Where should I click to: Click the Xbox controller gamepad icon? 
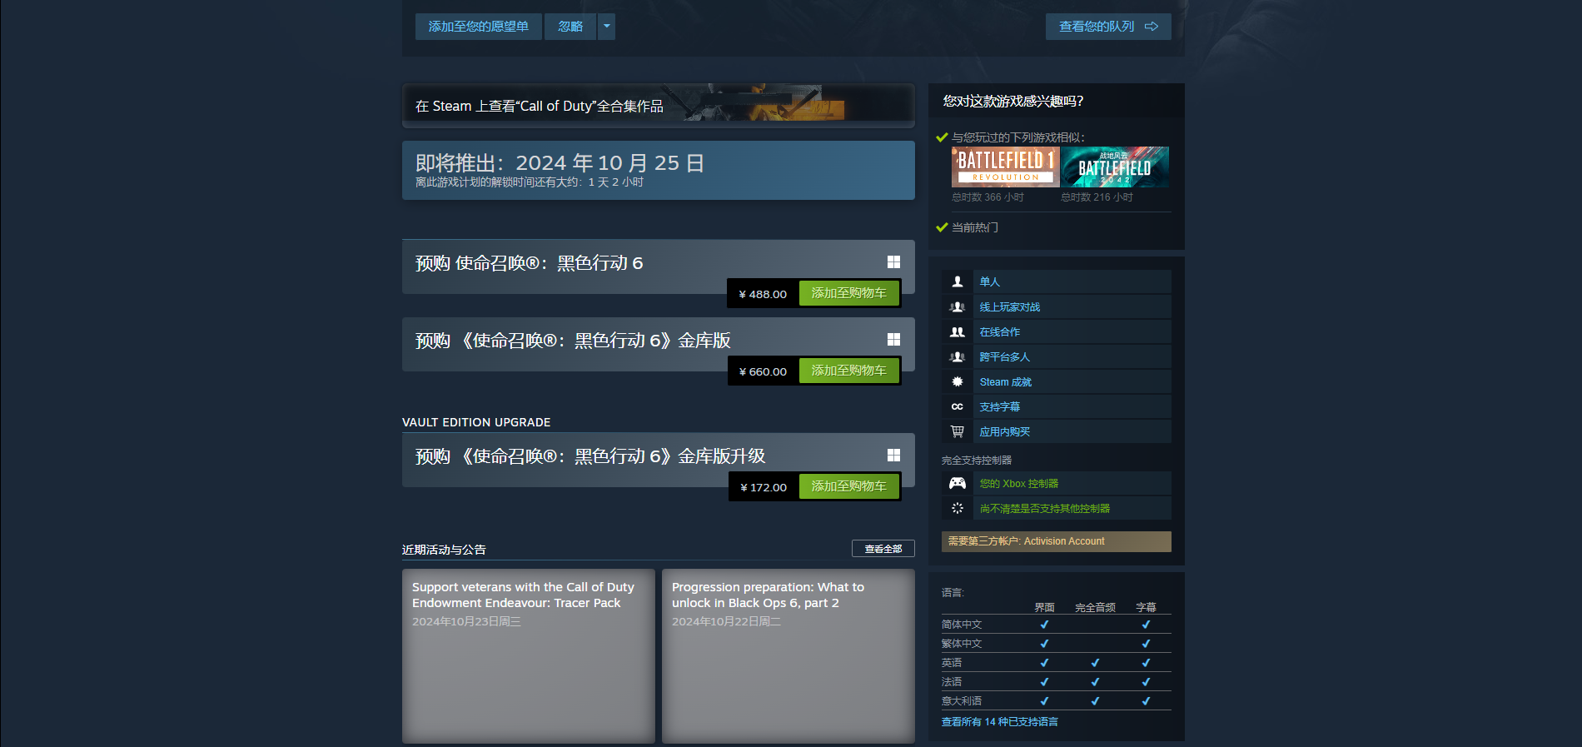[x=958, y=483]
